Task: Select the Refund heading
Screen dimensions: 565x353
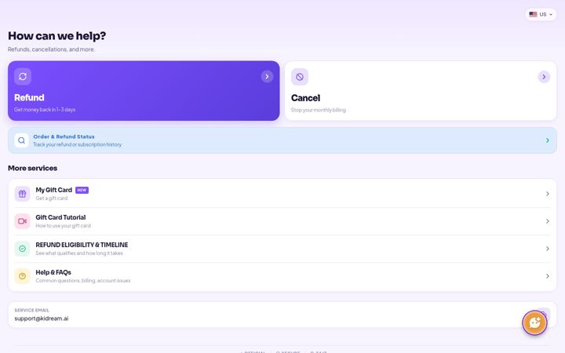Action: pos(29,97)
